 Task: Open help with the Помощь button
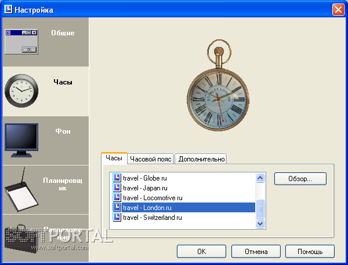pos(310,252)
